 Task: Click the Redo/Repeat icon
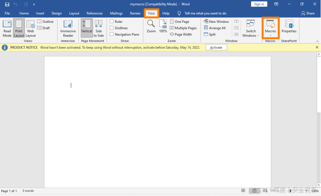26,4
